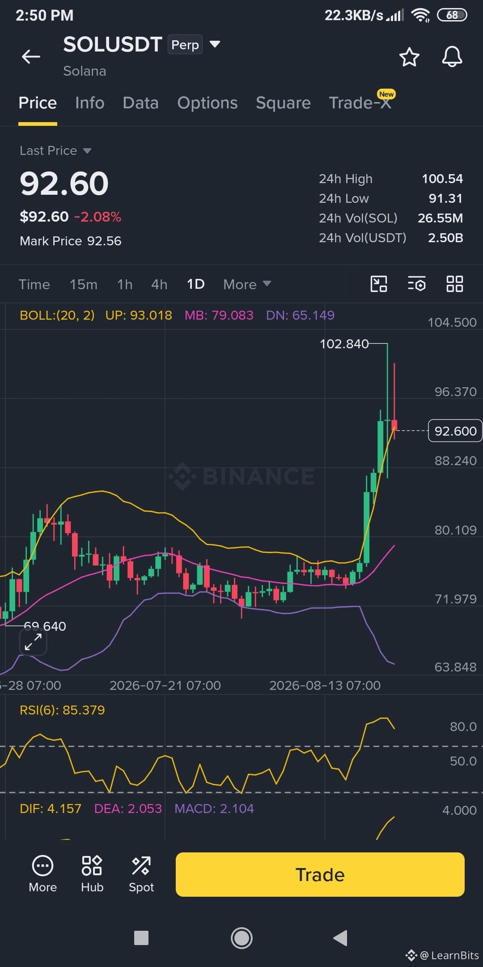The image size is (483, 967).
Task: Tap the MACD: 2.104 label
Action: point(214,809)
